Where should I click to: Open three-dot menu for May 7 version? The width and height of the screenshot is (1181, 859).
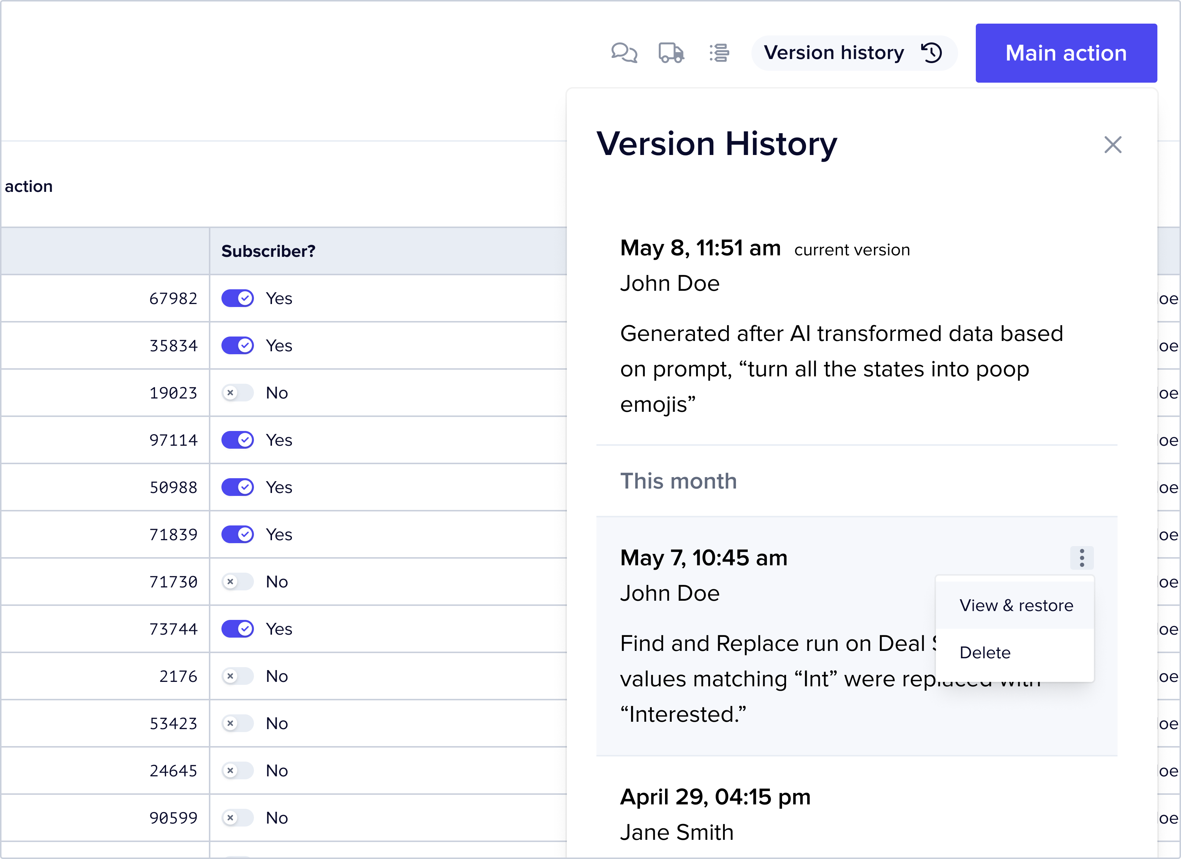point(1082,558)
